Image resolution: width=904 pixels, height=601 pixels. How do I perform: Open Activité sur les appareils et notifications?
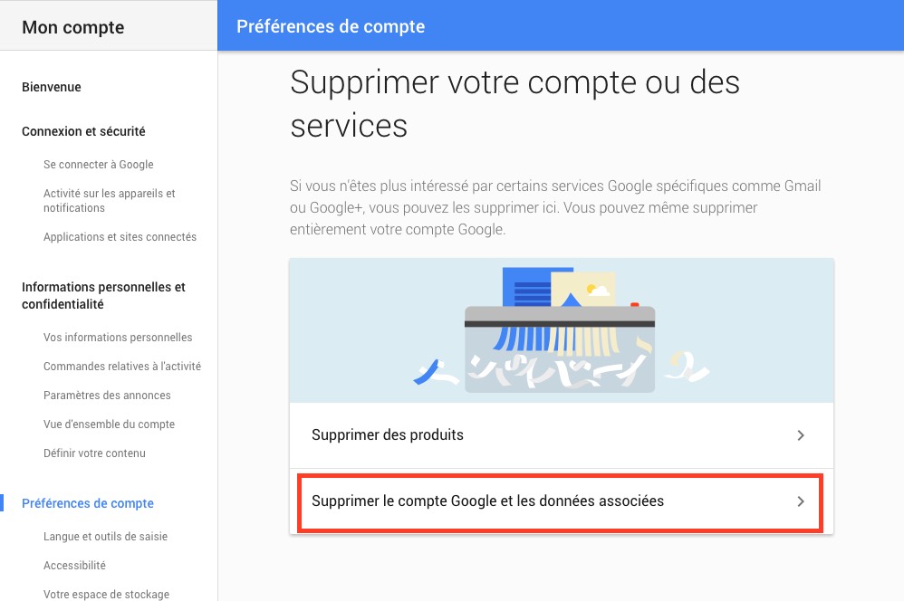tap(110, 201)
